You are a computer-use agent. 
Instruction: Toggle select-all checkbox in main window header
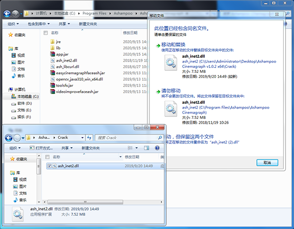tap(46, 33)
